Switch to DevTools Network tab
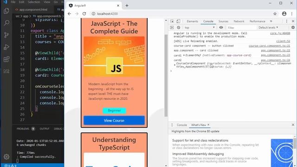This screenshot has width=297, height=167. (239, 21)
